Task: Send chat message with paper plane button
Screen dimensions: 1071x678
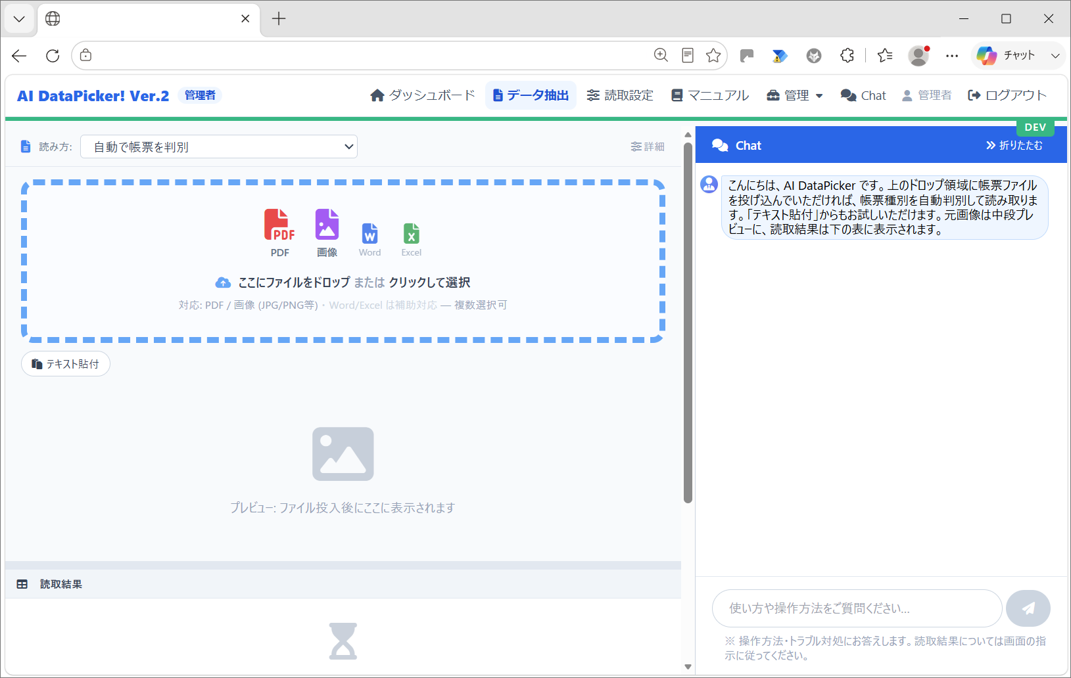Action: pyautogui.click(x=1028, y=608)
